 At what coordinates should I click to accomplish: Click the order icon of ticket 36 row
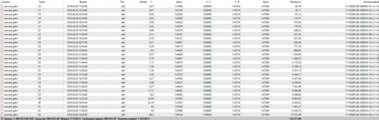2,87
